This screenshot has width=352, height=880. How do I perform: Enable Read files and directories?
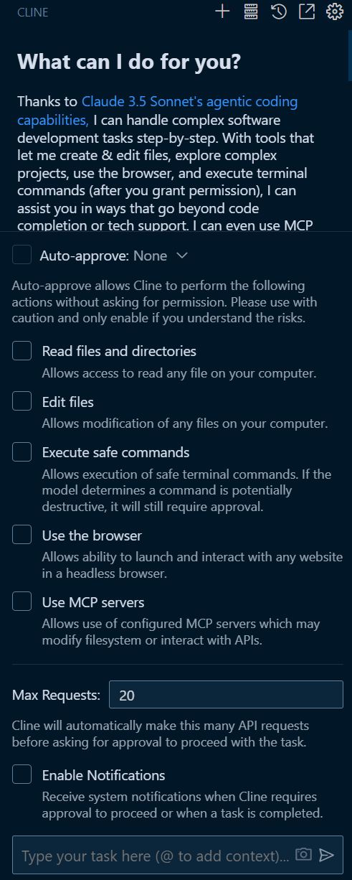(22, 350)
